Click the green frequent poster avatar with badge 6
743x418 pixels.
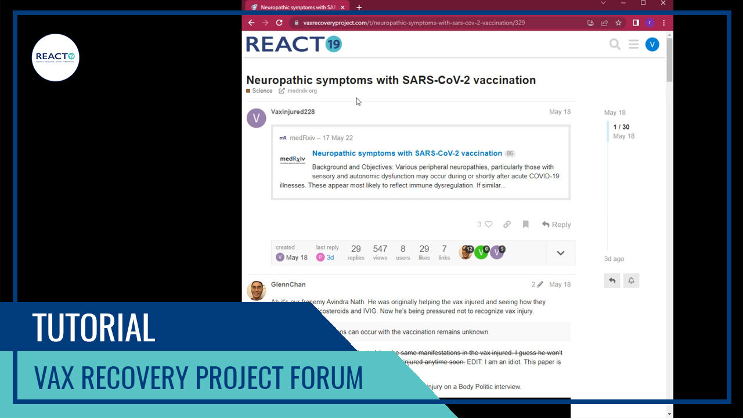[x=482, y=252]
